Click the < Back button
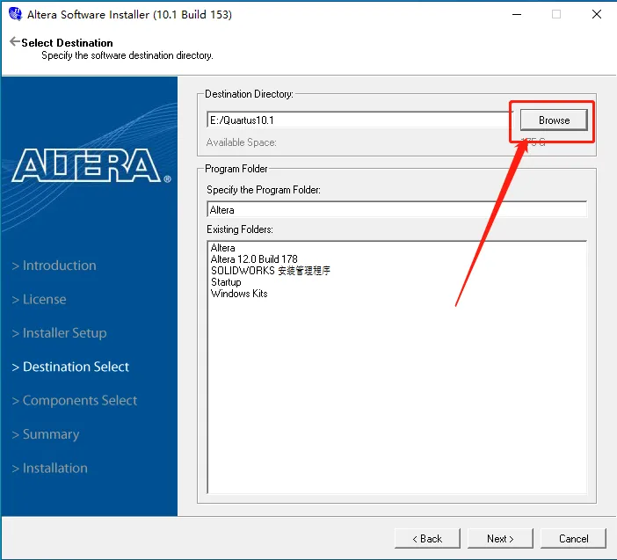 tap(427, 538)
